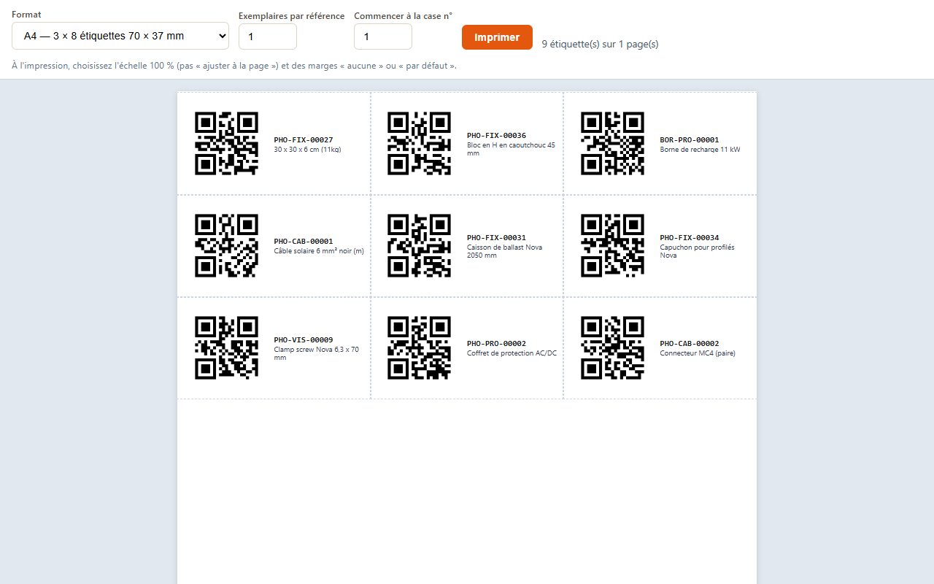Screen dimensions: 934x584
Task: Click the reference text BOR-PRO-00001
Action: (690, 139)
